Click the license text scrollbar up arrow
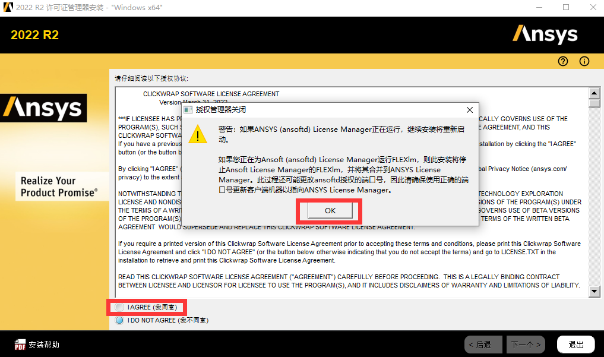Image resolution: width=604 pixels, height=357 pixels. click(x=594, y=93)
